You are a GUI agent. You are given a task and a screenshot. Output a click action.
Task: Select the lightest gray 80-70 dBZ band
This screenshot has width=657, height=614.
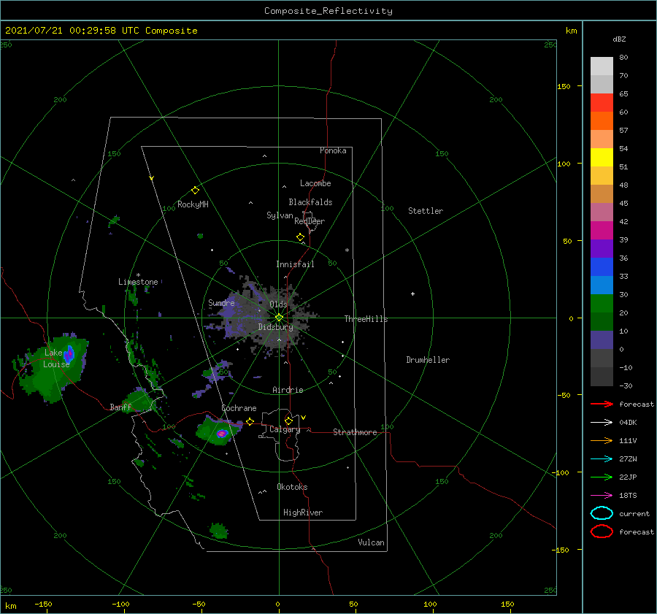[602, 66]
